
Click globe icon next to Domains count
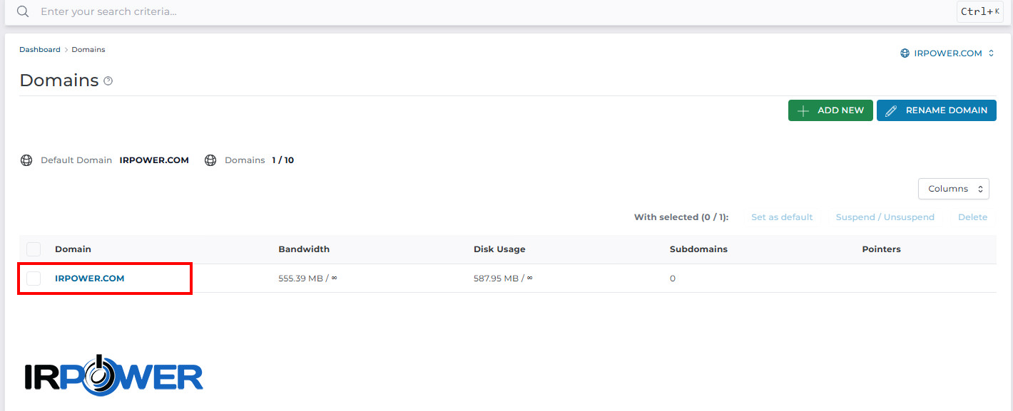point(210,160)
